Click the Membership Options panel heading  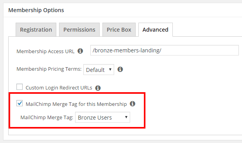click(x=36, y=10)
